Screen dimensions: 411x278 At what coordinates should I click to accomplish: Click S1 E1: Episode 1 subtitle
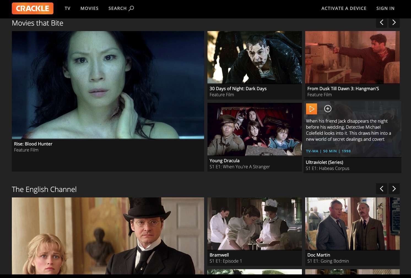point(226,261)
